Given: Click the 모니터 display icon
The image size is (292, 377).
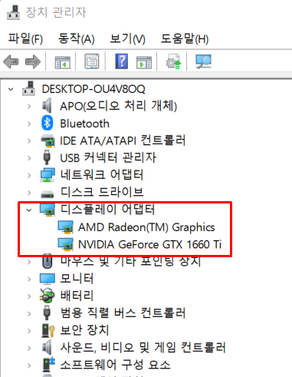Looking at the screenshot, I should (48, 279).
